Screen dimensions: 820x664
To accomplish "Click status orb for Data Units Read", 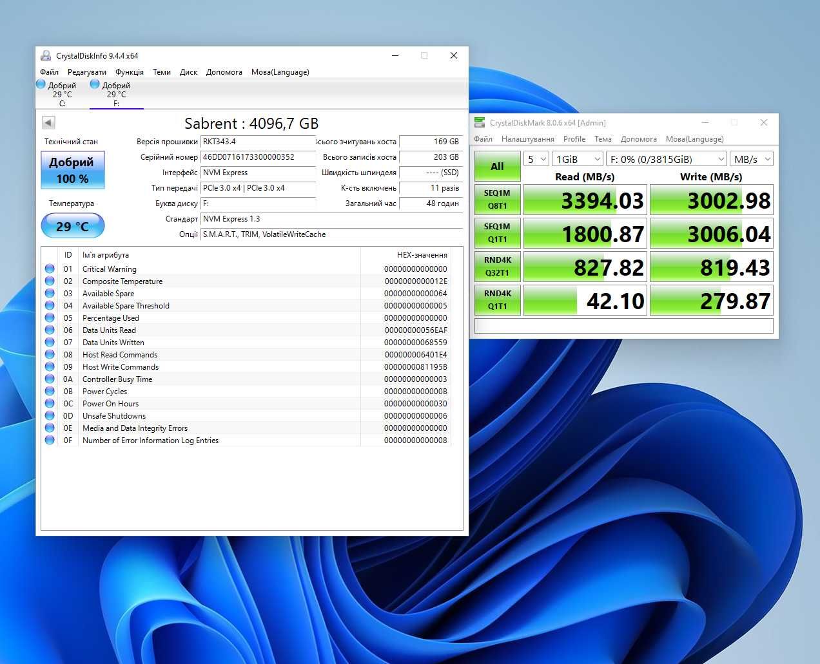I will 50,330.
